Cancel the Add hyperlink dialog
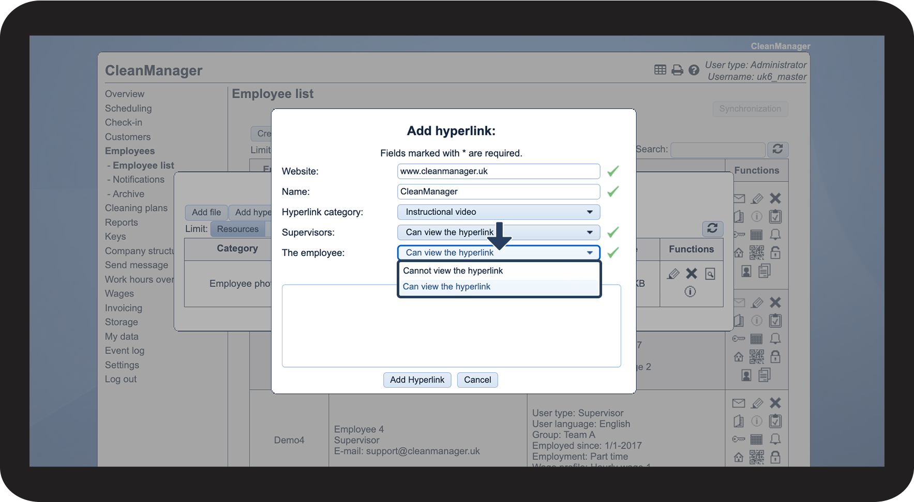Image resolution: width=914 pixels, height=502 pixels. [477, 380]
